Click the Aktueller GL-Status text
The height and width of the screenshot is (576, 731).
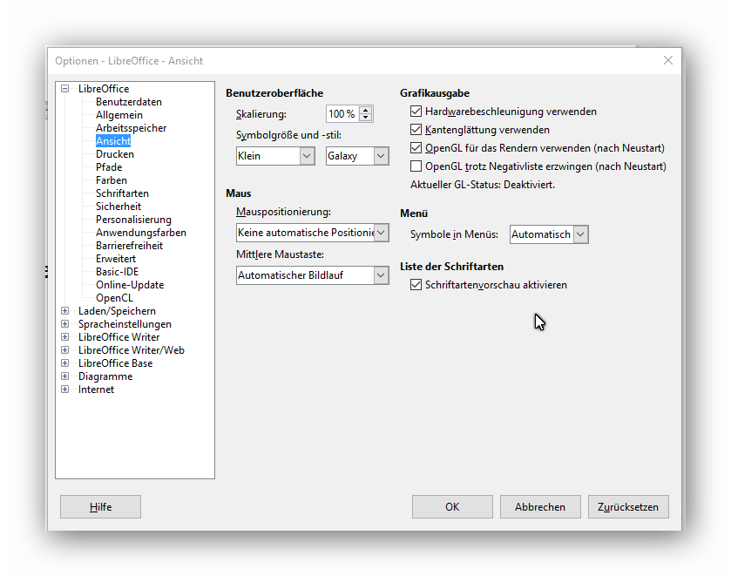click(483, 184)
